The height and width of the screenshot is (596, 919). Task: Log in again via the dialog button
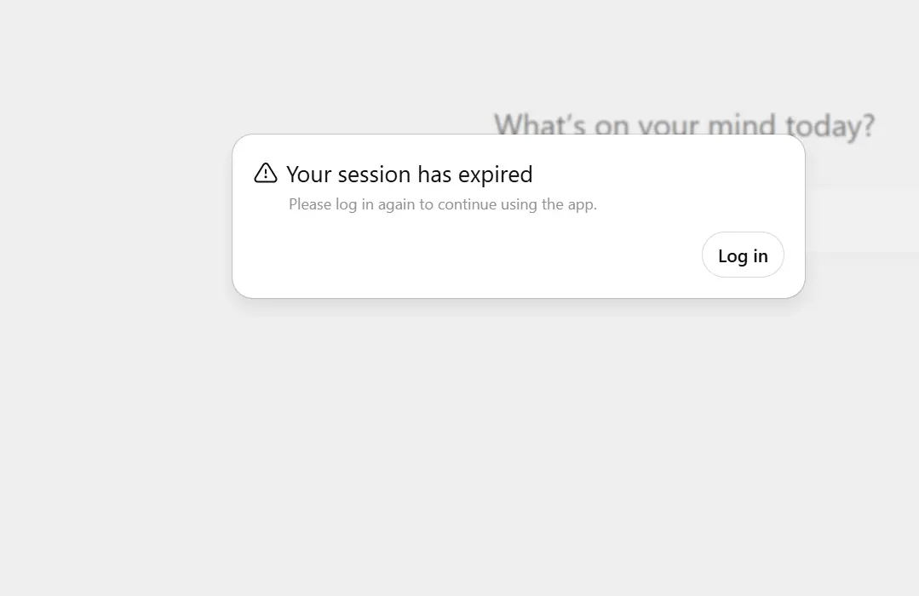pyautogui.click(x=743, y=255)
